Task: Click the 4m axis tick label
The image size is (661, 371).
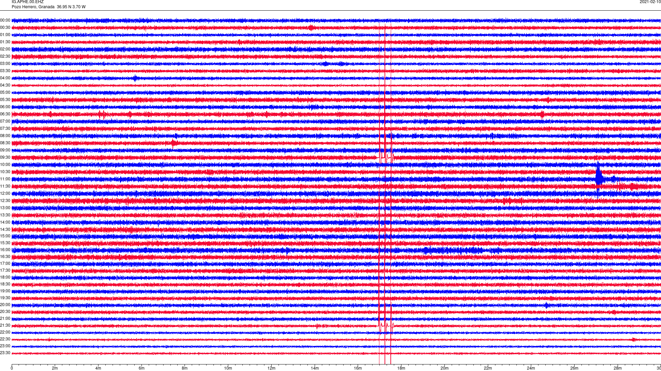Action: pos(98,368)
